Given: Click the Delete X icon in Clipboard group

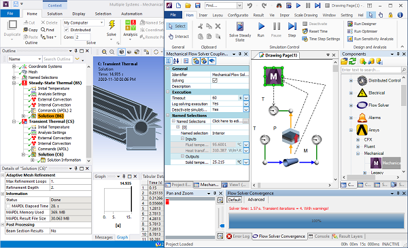Looking at the screenshot, I should (218, 26).
